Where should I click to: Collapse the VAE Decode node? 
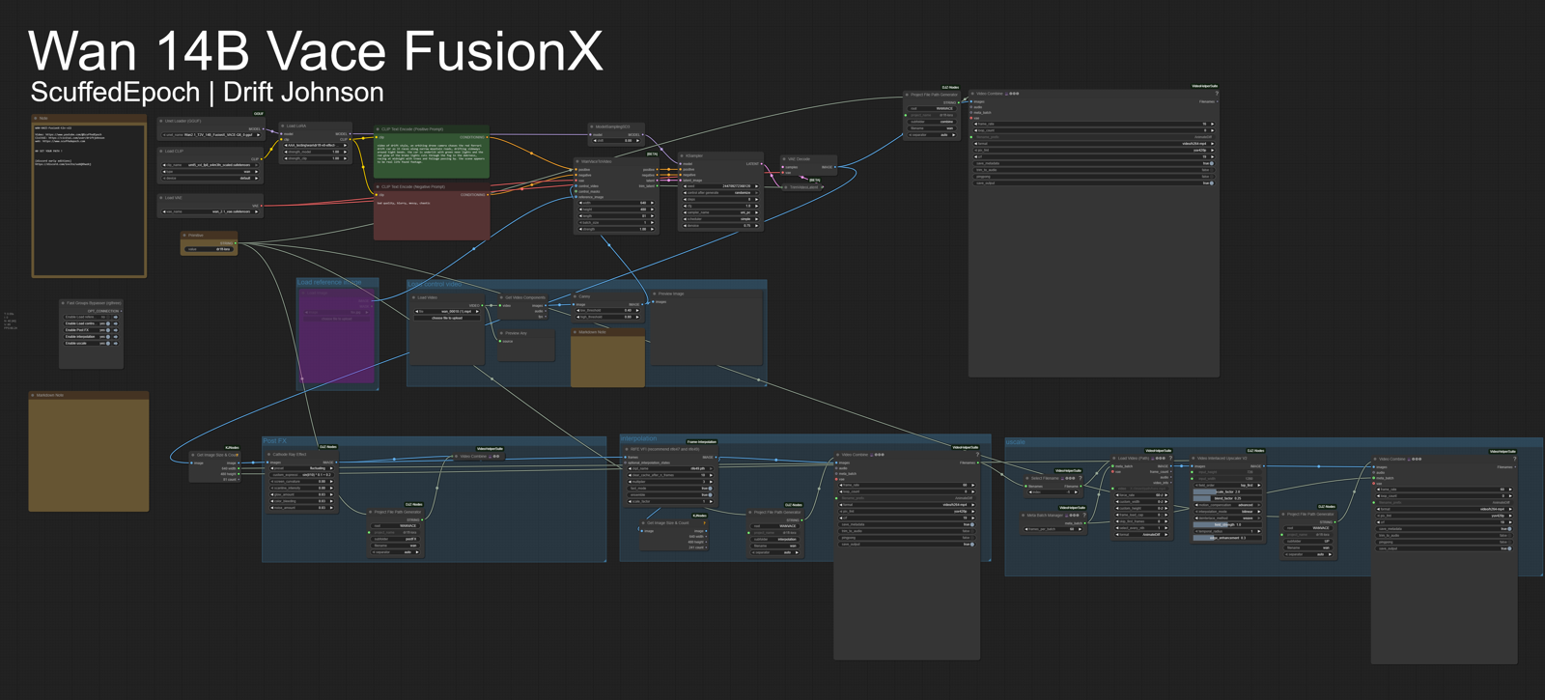(784, 159)
